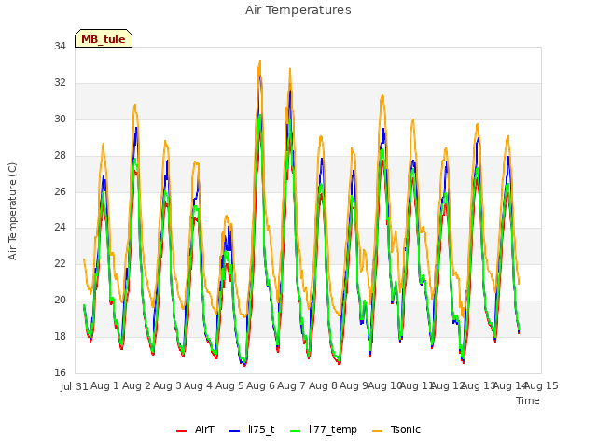Click the MB_tule site label box
Image resolution: width=597 pixels, height=448 pixels.
(x=104, y=38)
